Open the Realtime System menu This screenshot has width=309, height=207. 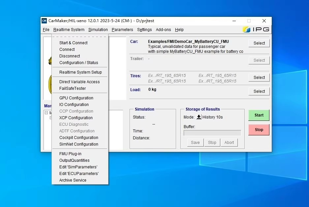pos(69,30)
